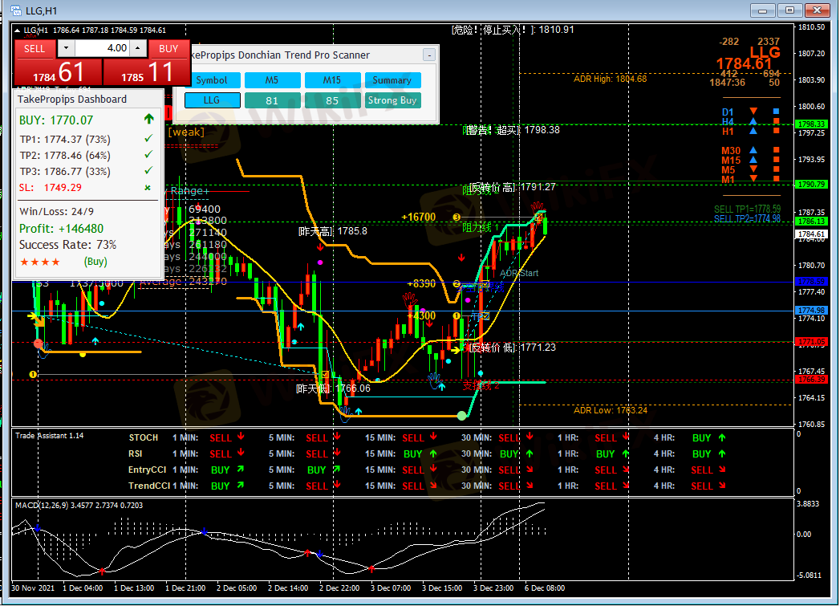Viewport: 840px width, 606px height.
Task: Click the TP1 green checkmark in dashboard
Action: click(x=148, y=140)
